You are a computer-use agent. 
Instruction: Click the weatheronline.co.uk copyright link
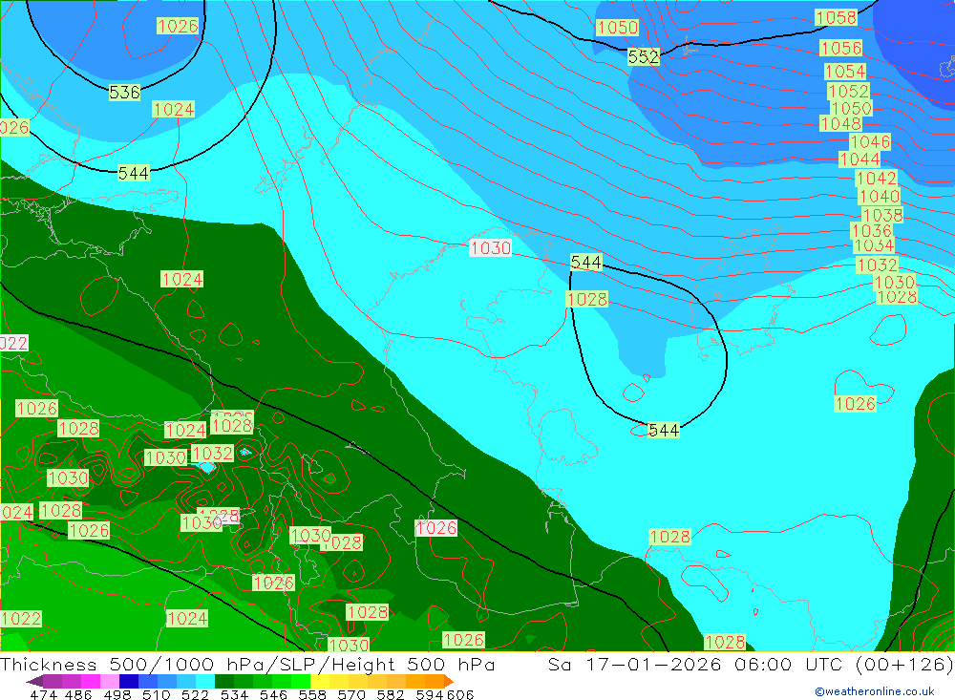874,691
